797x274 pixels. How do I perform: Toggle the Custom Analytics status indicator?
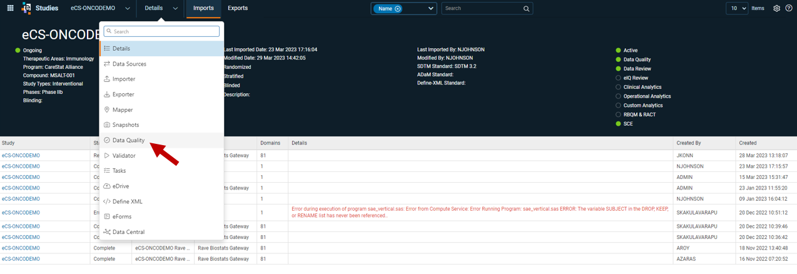618,105
